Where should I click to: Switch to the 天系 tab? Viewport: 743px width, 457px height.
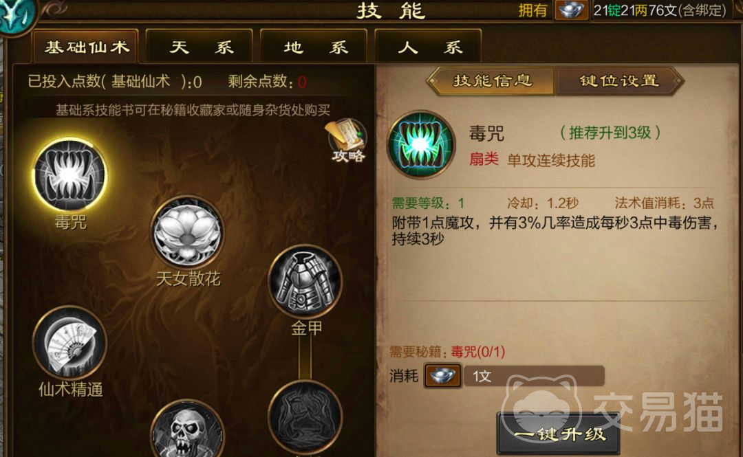tap(200, 47)
